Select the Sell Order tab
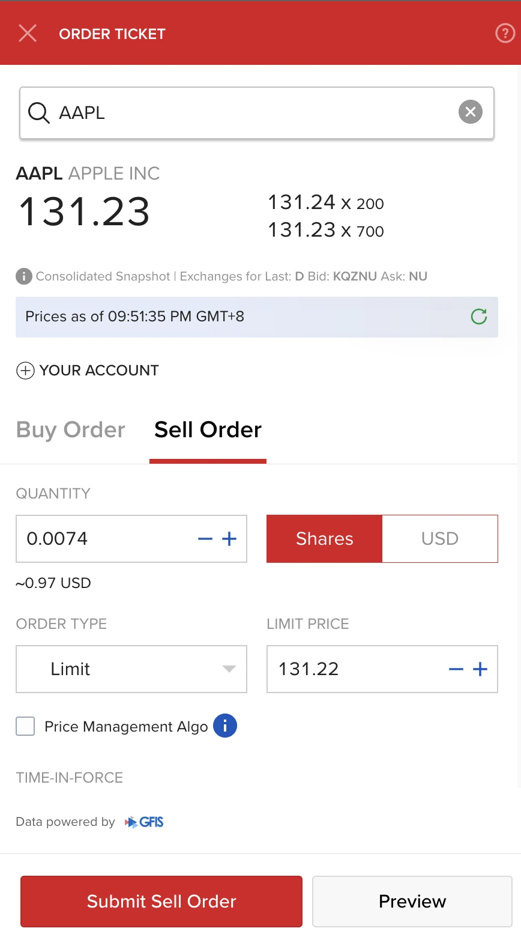Image resolution: width=521 pixels, height=949 pixels. pyautogui.click(x=208, y=430)
